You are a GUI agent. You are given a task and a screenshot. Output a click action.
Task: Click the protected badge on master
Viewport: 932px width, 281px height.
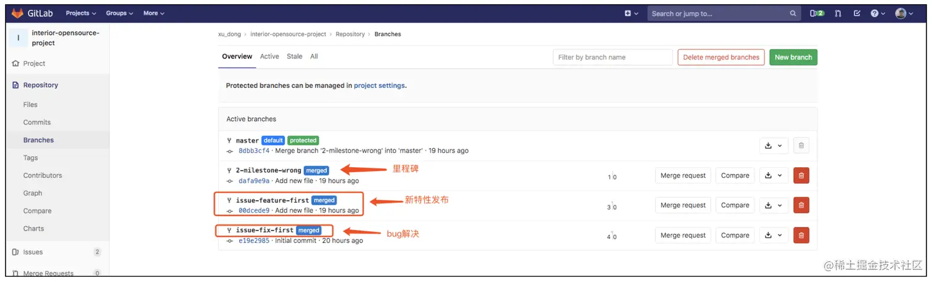pyautogui.click(x=303, y=141)
